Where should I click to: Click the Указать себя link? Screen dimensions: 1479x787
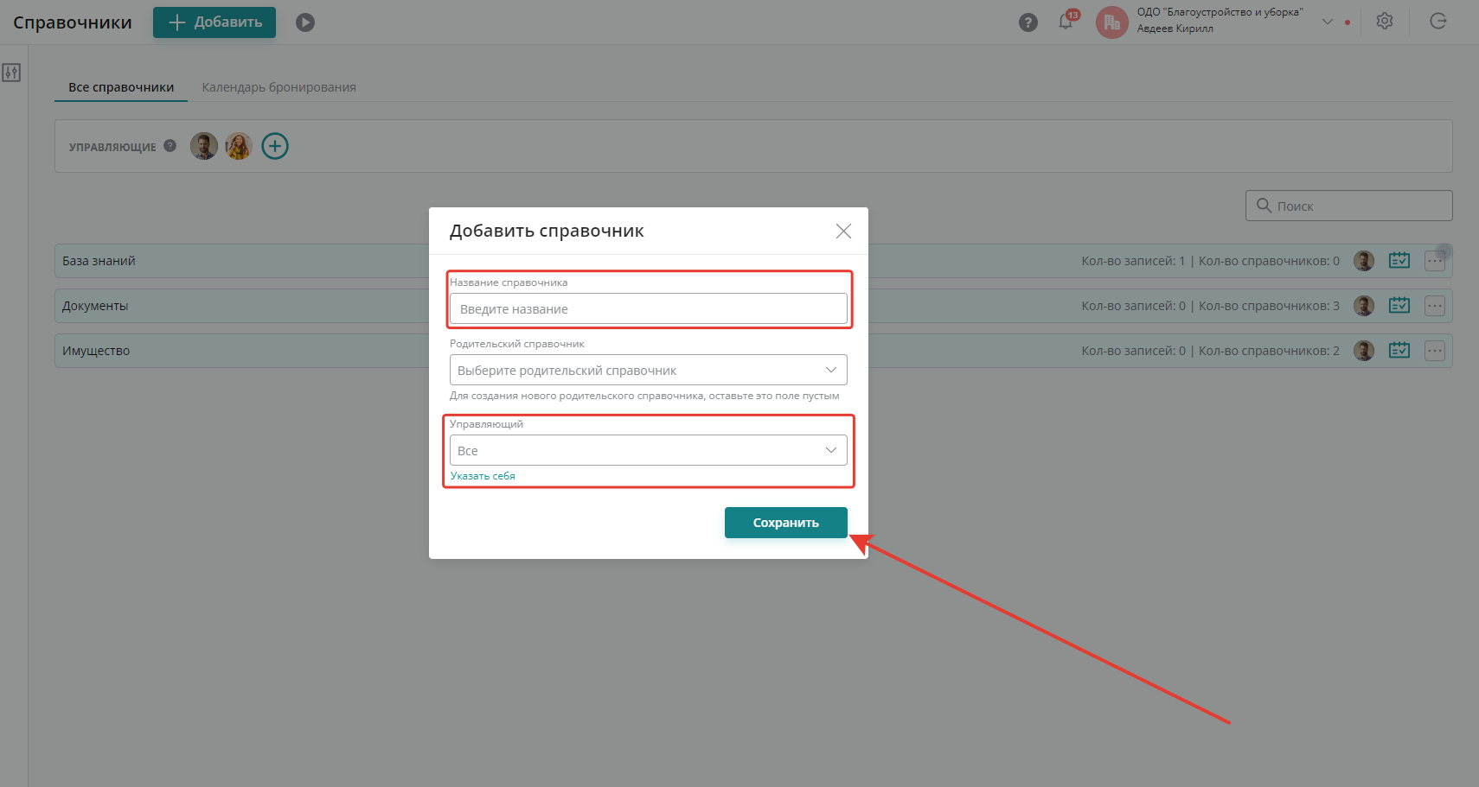(x=483, y=476)
